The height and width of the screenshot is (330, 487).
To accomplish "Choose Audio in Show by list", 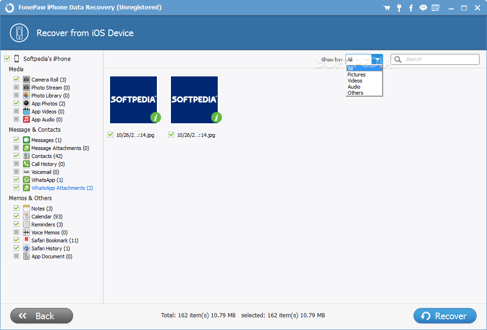I will pos(364,87).
